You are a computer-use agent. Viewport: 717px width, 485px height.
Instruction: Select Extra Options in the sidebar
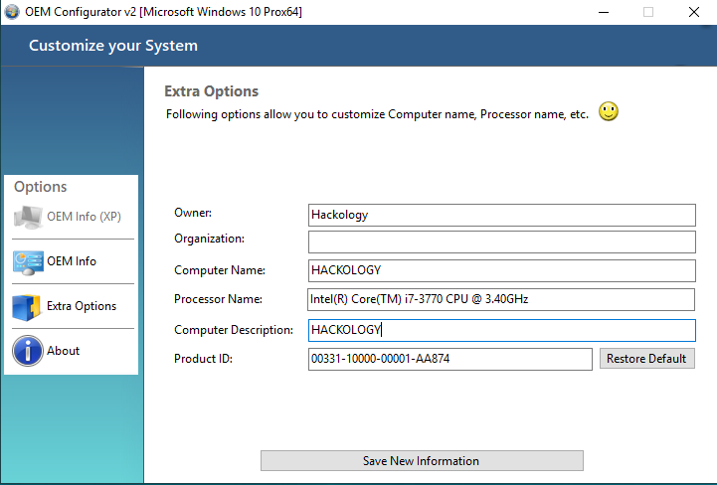coord(82,306)
